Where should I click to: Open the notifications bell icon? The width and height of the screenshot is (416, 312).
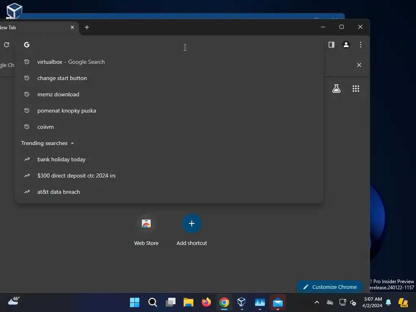coord(388,302)
